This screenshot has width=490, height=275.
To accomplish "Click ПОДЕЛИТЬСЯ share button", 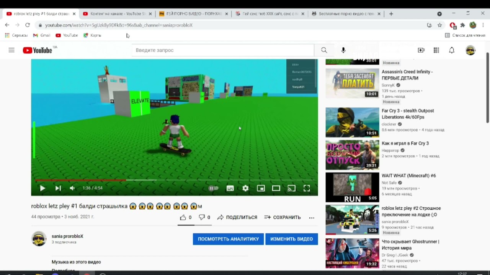I will (x=237, y=217).
